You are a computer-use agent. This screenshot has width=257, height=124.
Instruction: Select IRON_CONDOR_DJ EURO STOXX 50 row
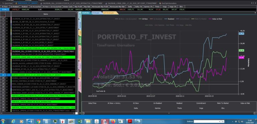coord(43,84)
